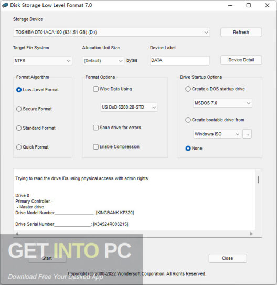The height and width of the screenshot is (285, 277).
Task: Select Low-Level Format algorithm
Action: pyautogui.click(x=38, y=90)
